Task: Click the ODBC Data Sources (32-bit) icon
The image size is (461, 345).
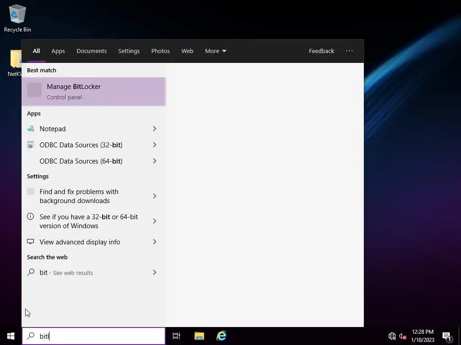Action: pyautogui.click(x=31, y=145)
